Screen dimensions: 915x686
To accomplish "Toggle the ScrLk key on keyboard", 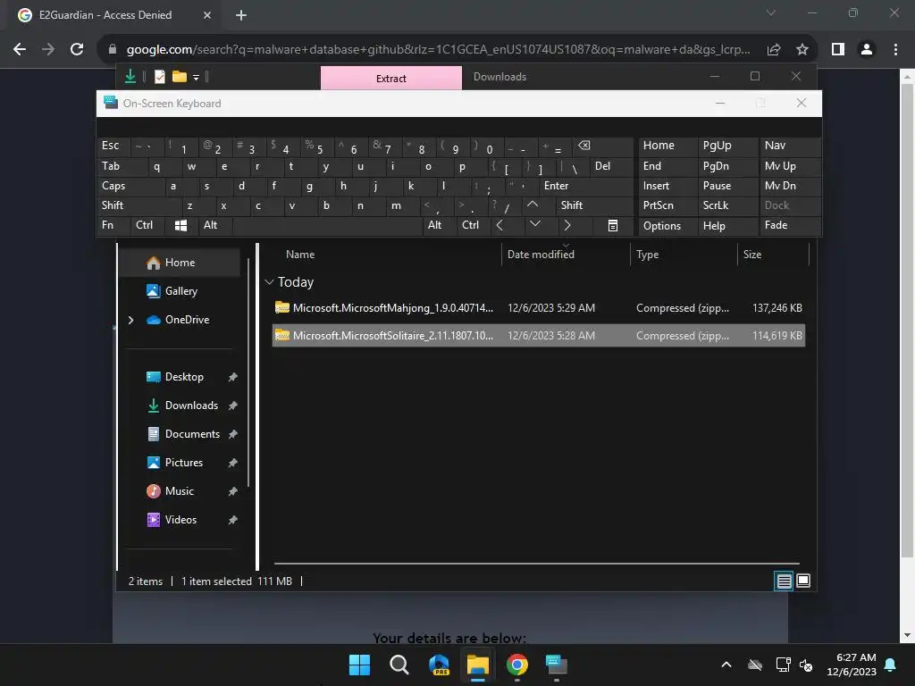I will 727,206.
